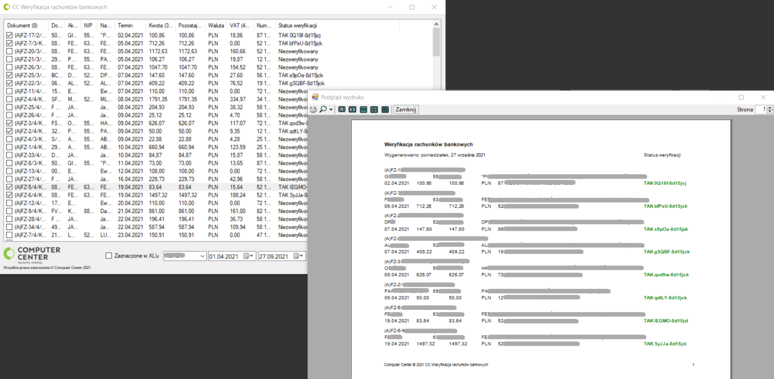
Task: Maximize the CC Weryfikacja window
Action: tap(412, 7)
